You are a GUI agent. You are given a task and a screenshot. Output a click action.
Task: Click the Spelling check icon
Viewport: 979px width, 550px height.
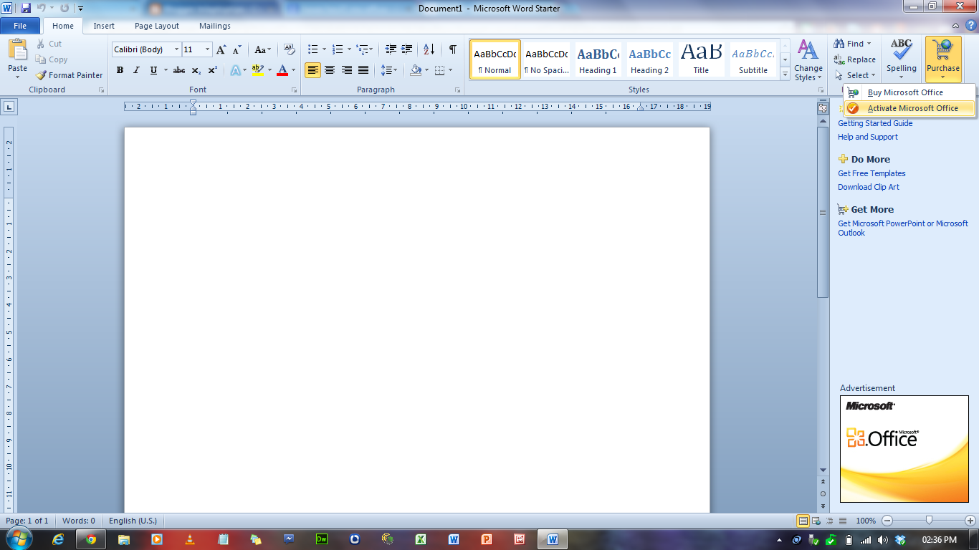click(x=901, y=49)
